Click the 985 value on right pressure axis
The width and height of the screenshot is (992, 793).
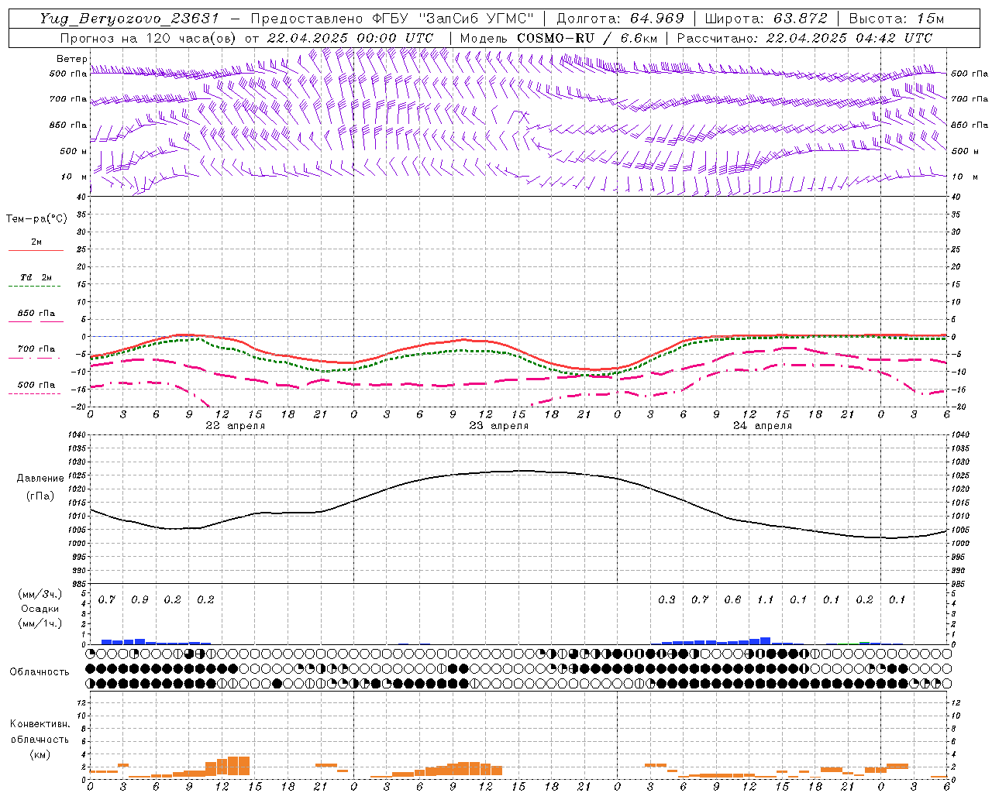click(959, 583)
